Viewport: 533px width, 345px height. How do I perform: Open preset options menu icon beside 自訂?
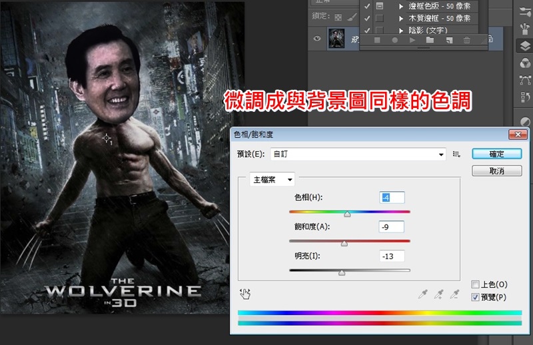(456, 155)
